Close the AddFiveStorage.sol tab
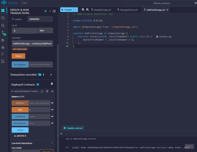Viewport: 197px width, 152px height. pos(167,10)
